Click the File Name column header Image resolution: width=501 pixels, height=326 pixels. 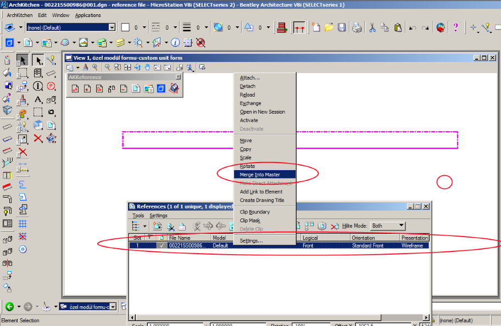188,238
